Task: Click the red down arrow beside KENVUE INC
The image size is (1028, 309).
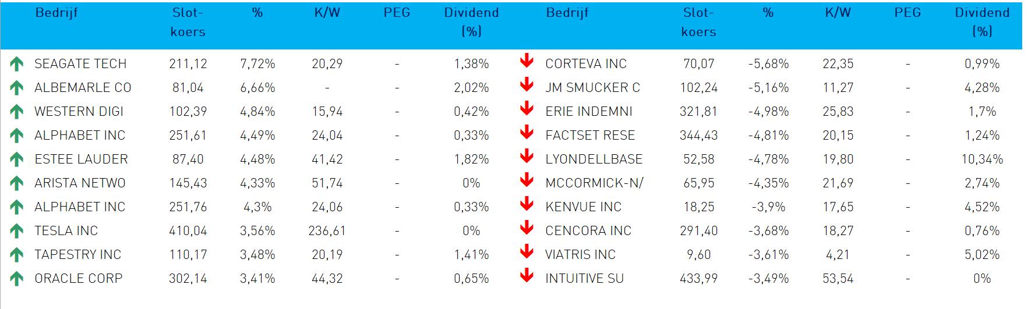Action: 527,204
